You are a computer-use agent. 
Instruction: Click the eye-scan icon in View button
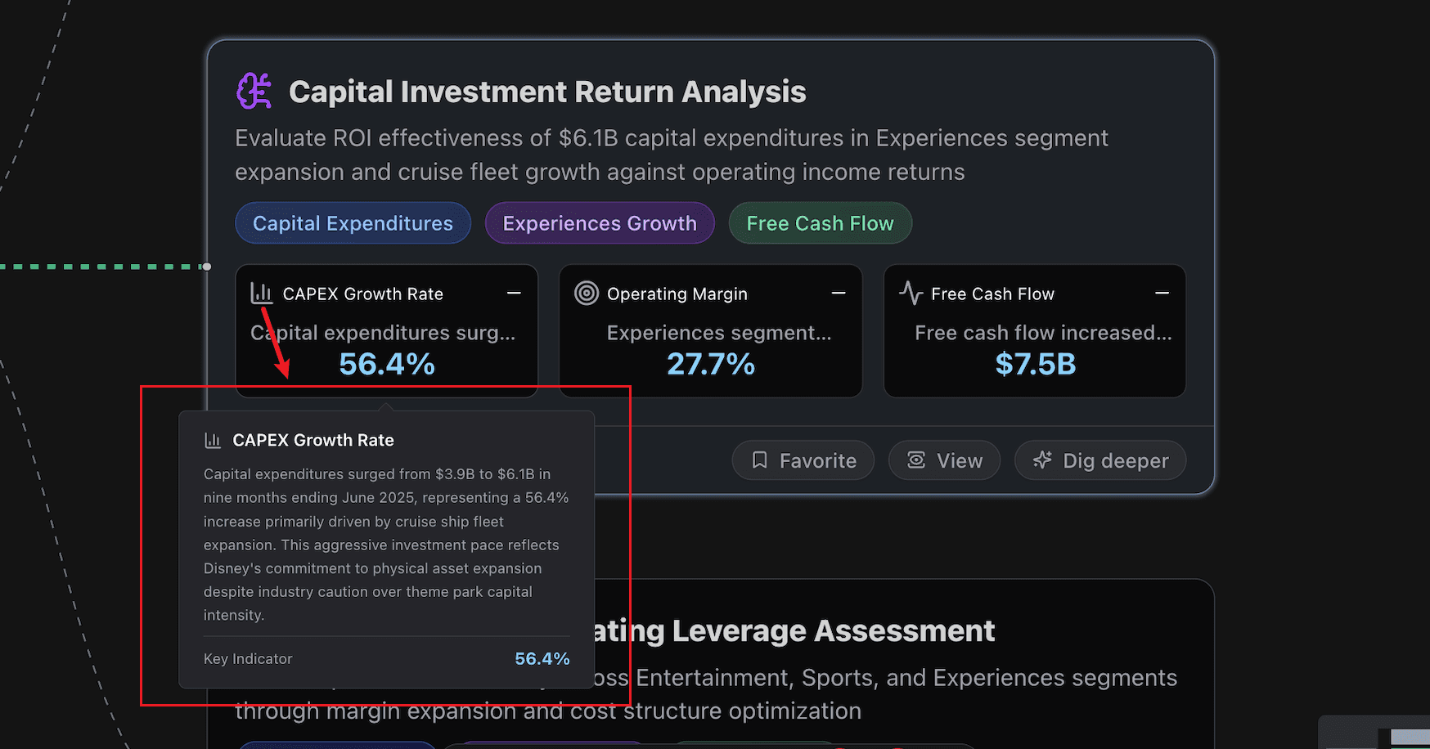(916, 460)
